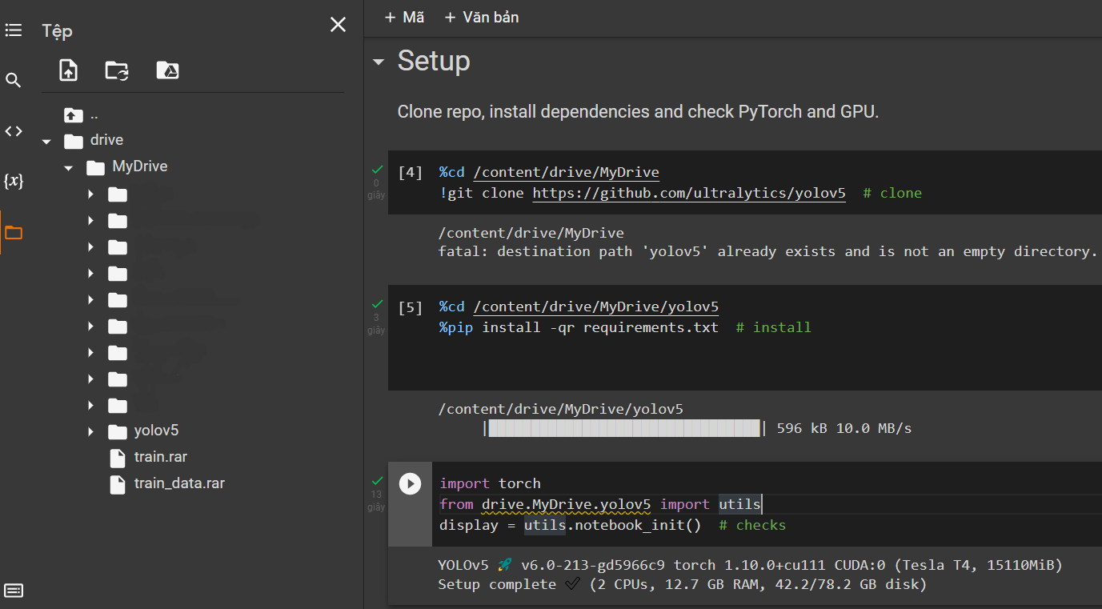Select the train_data.rar file
The height and width of the screenshot is (609, 1102).
(178, 483)
